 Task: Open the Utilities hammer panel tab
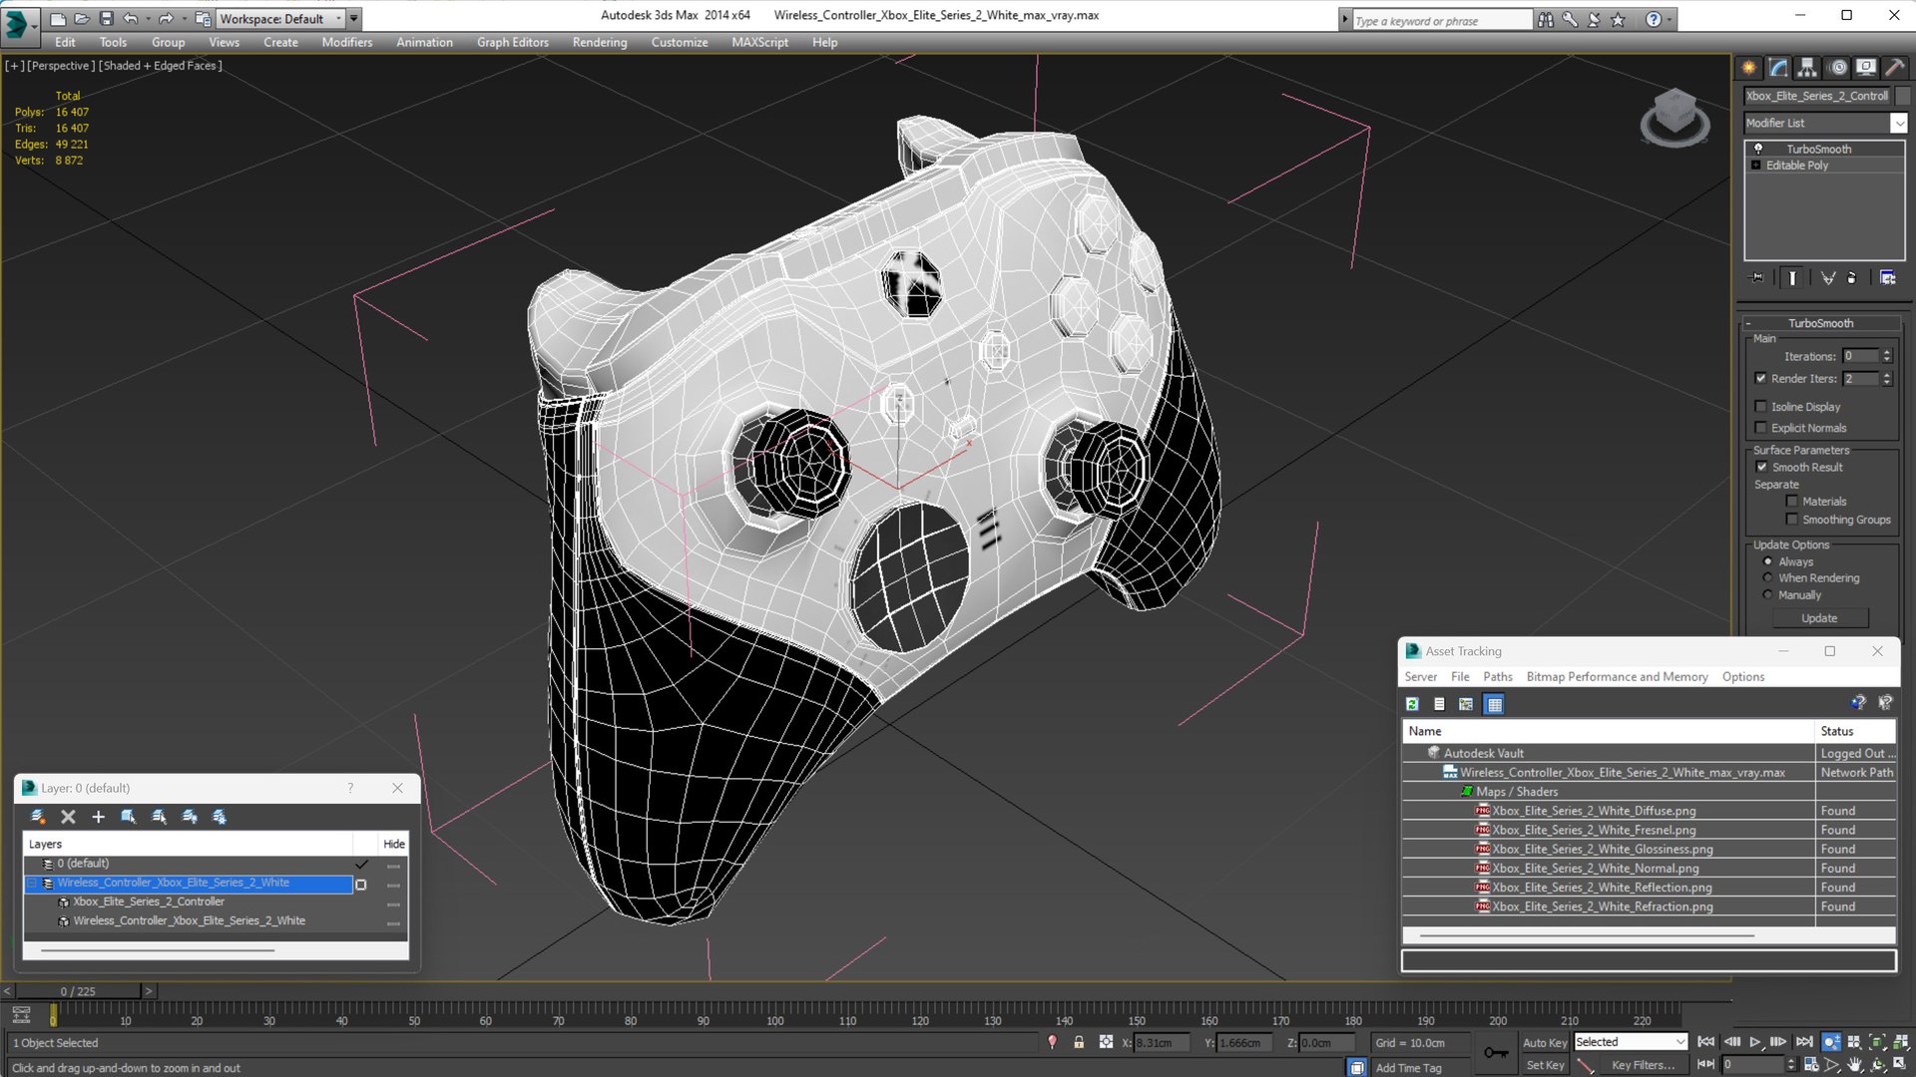point(1895,68)
